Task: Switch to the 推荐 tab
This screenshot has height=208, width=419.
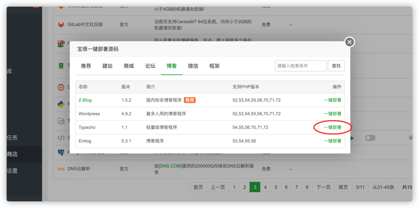Action: (x=86, y=66)
